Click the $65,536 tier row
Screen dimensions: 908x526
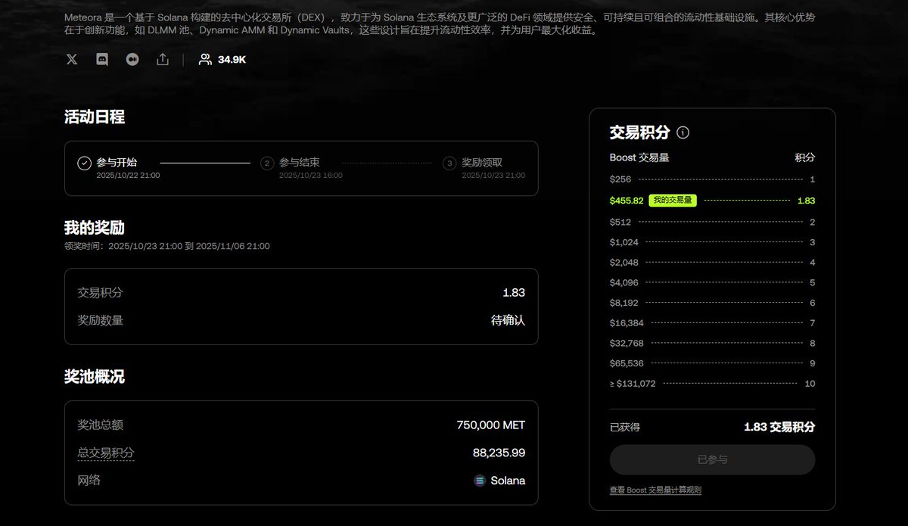click(x=712, y=363)
